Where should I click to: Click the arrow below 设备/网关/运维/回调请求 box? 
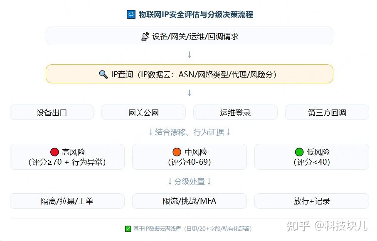click(x=190, y=55)
